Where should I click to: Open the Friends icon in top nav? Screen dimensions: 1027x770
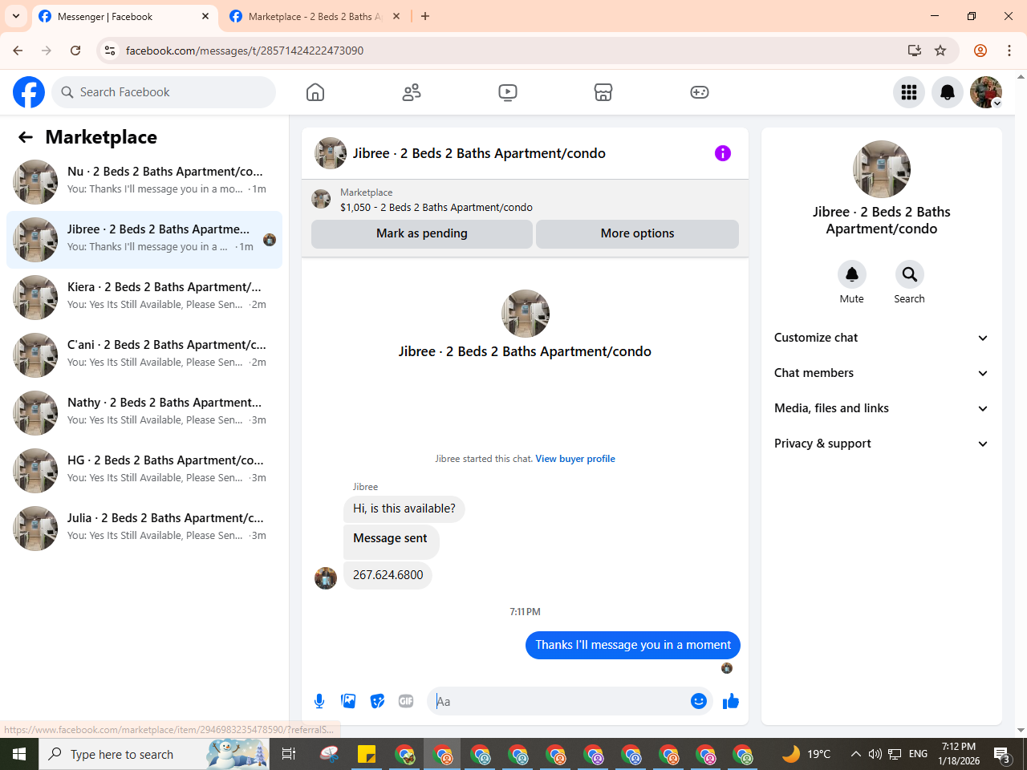pyautogui.click(x=412, y=92)
